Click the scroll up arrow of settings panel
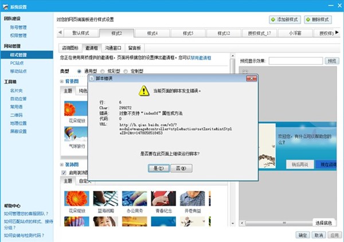 233,56
